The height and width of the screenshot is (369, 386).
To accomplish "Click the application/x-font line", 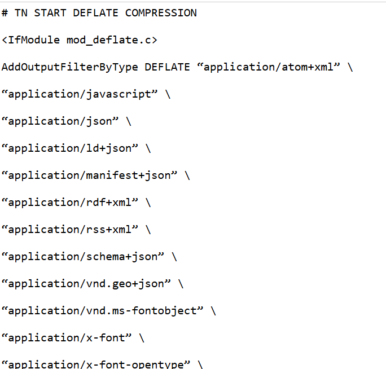I will pos(73,338).
